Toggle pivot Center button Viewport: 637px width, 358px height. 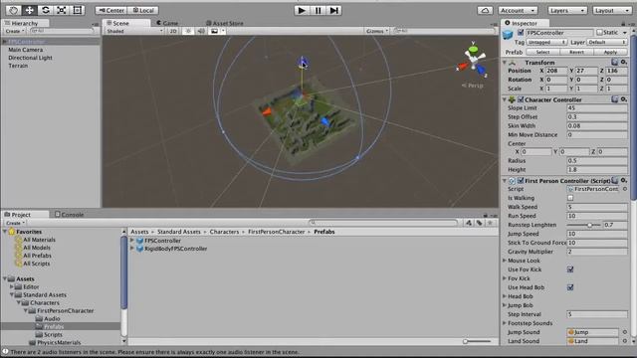coord(111,10)
